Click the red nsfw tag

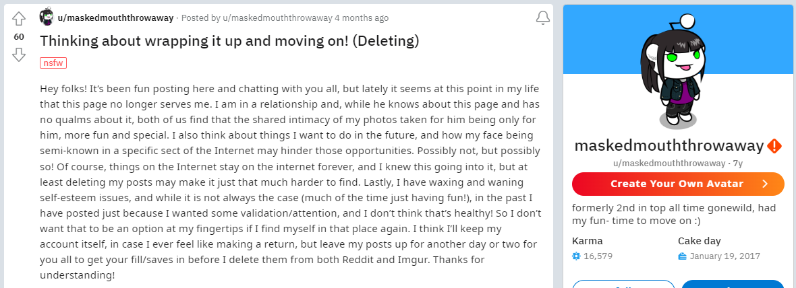click(x=53, y=63)
